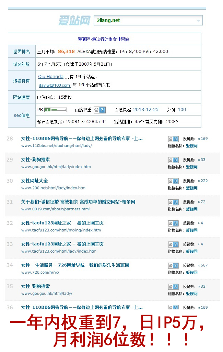Open result 29 女性-狗狗搜索 title
The height and width of the screenshot is (352, 223).
pyautogui.click(x=35, y=159)
